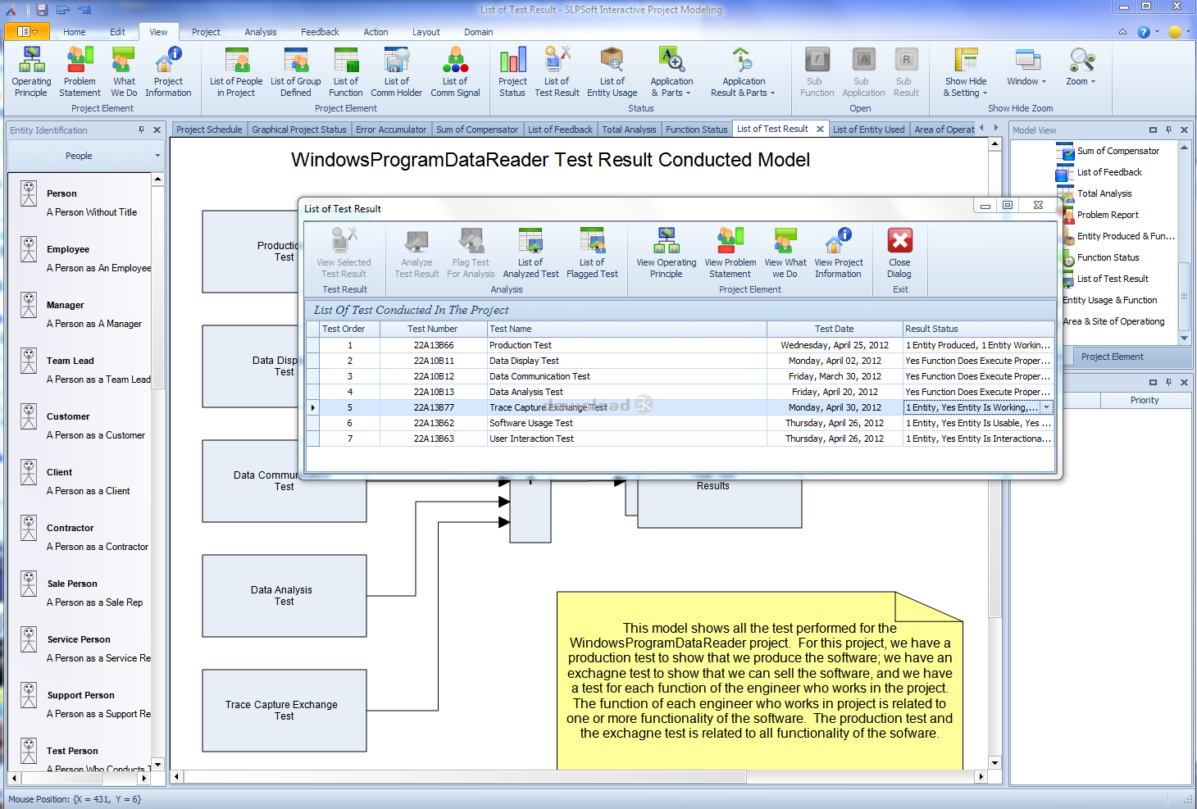
Task: Click View Problem Statement in the dialog
Action: tap(730, 253)
